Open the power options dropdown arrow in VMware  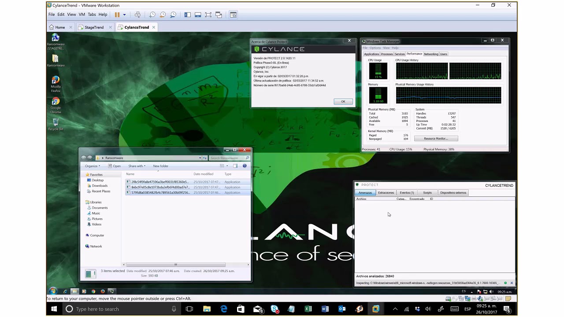point(124,15)
